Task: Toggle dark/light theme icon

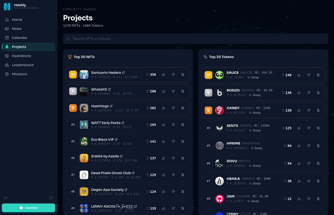Action: [x=6, y=198]
